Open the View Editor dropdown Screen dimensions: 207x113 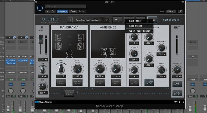171,11
